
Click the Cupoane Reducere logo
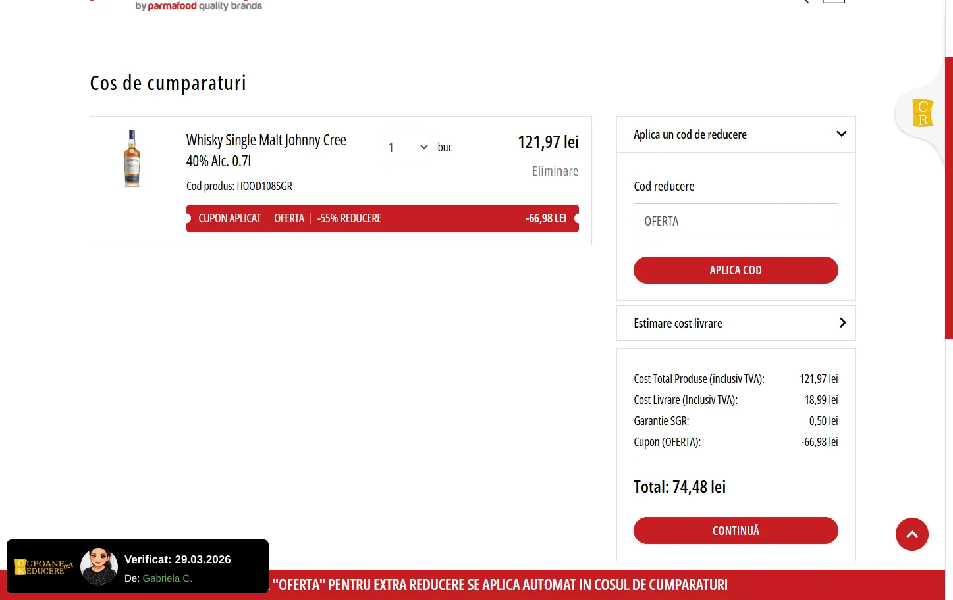click(x=43, y=566)
